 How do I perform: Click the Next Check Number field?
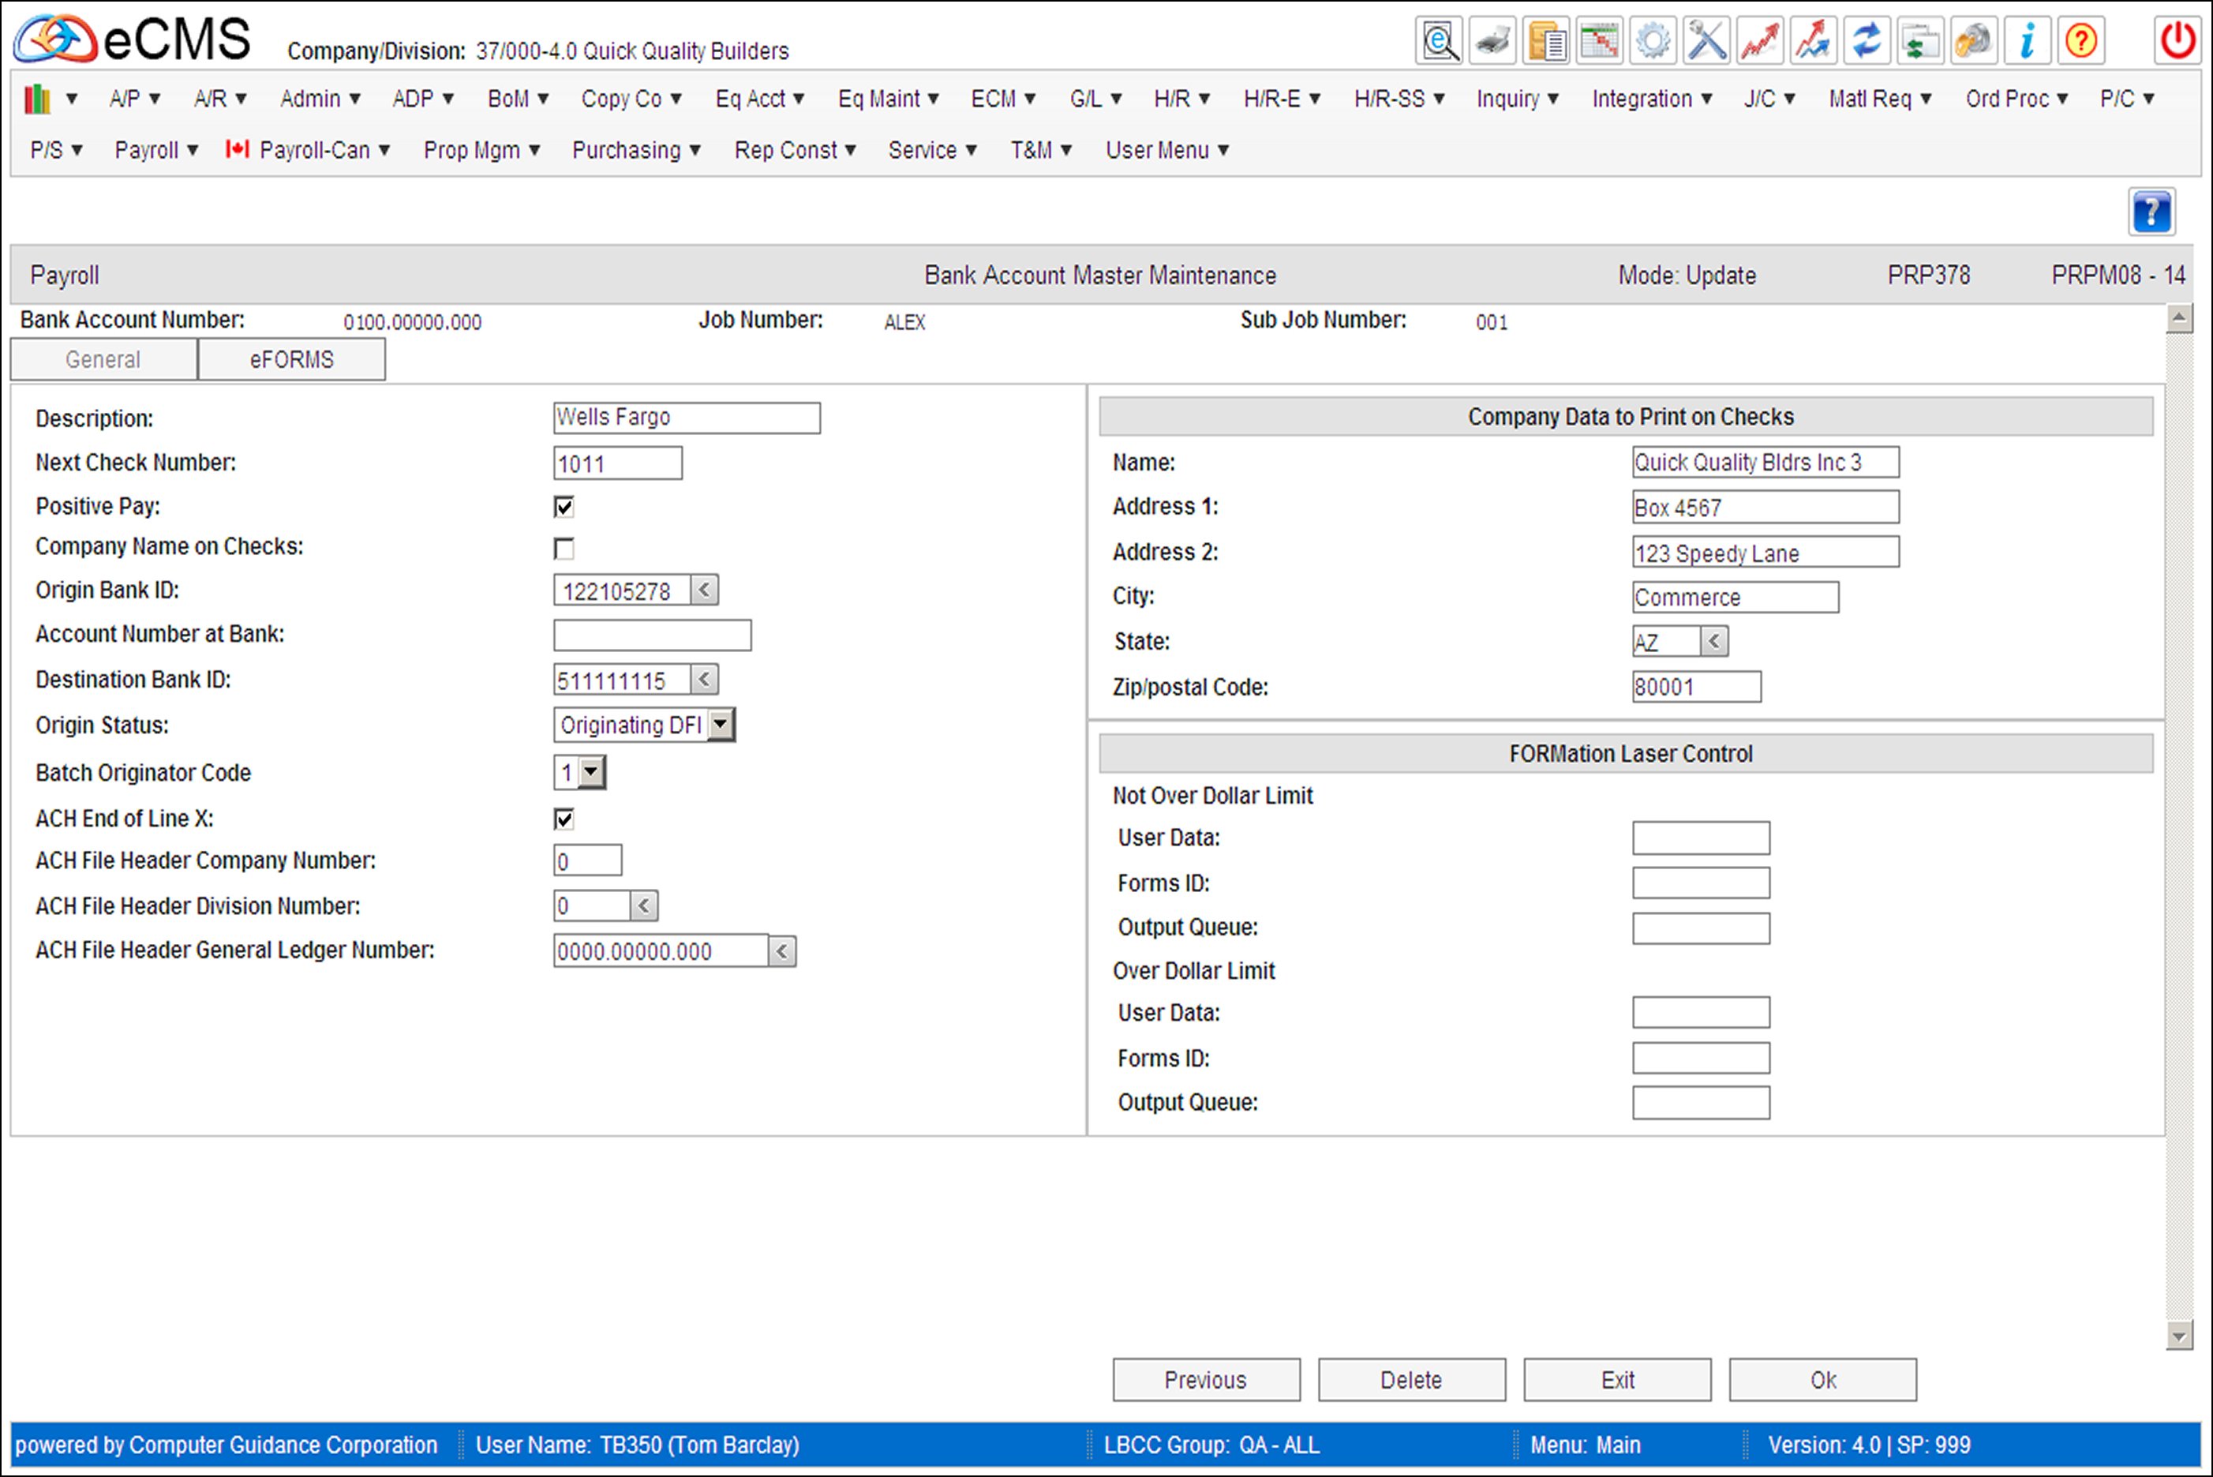[x=618, y=463]
